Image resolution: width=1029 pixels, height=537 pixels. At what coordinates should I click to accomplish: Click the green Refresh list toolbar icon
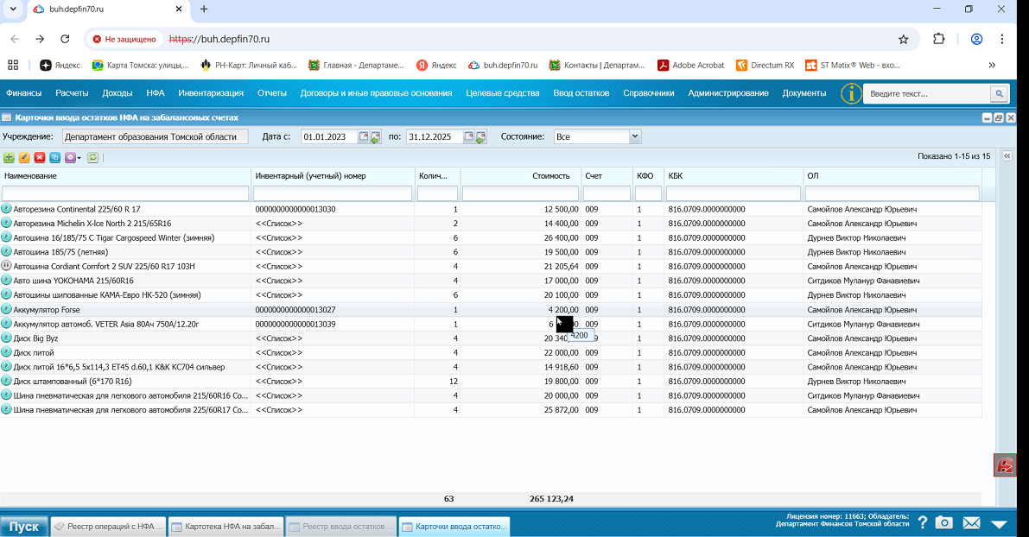tap(93, 157)
